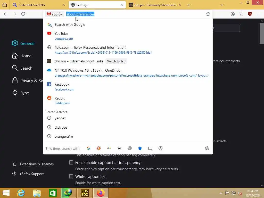Click the r3dfox taskbar icon

pyautogui.click(x=101, y=193)
